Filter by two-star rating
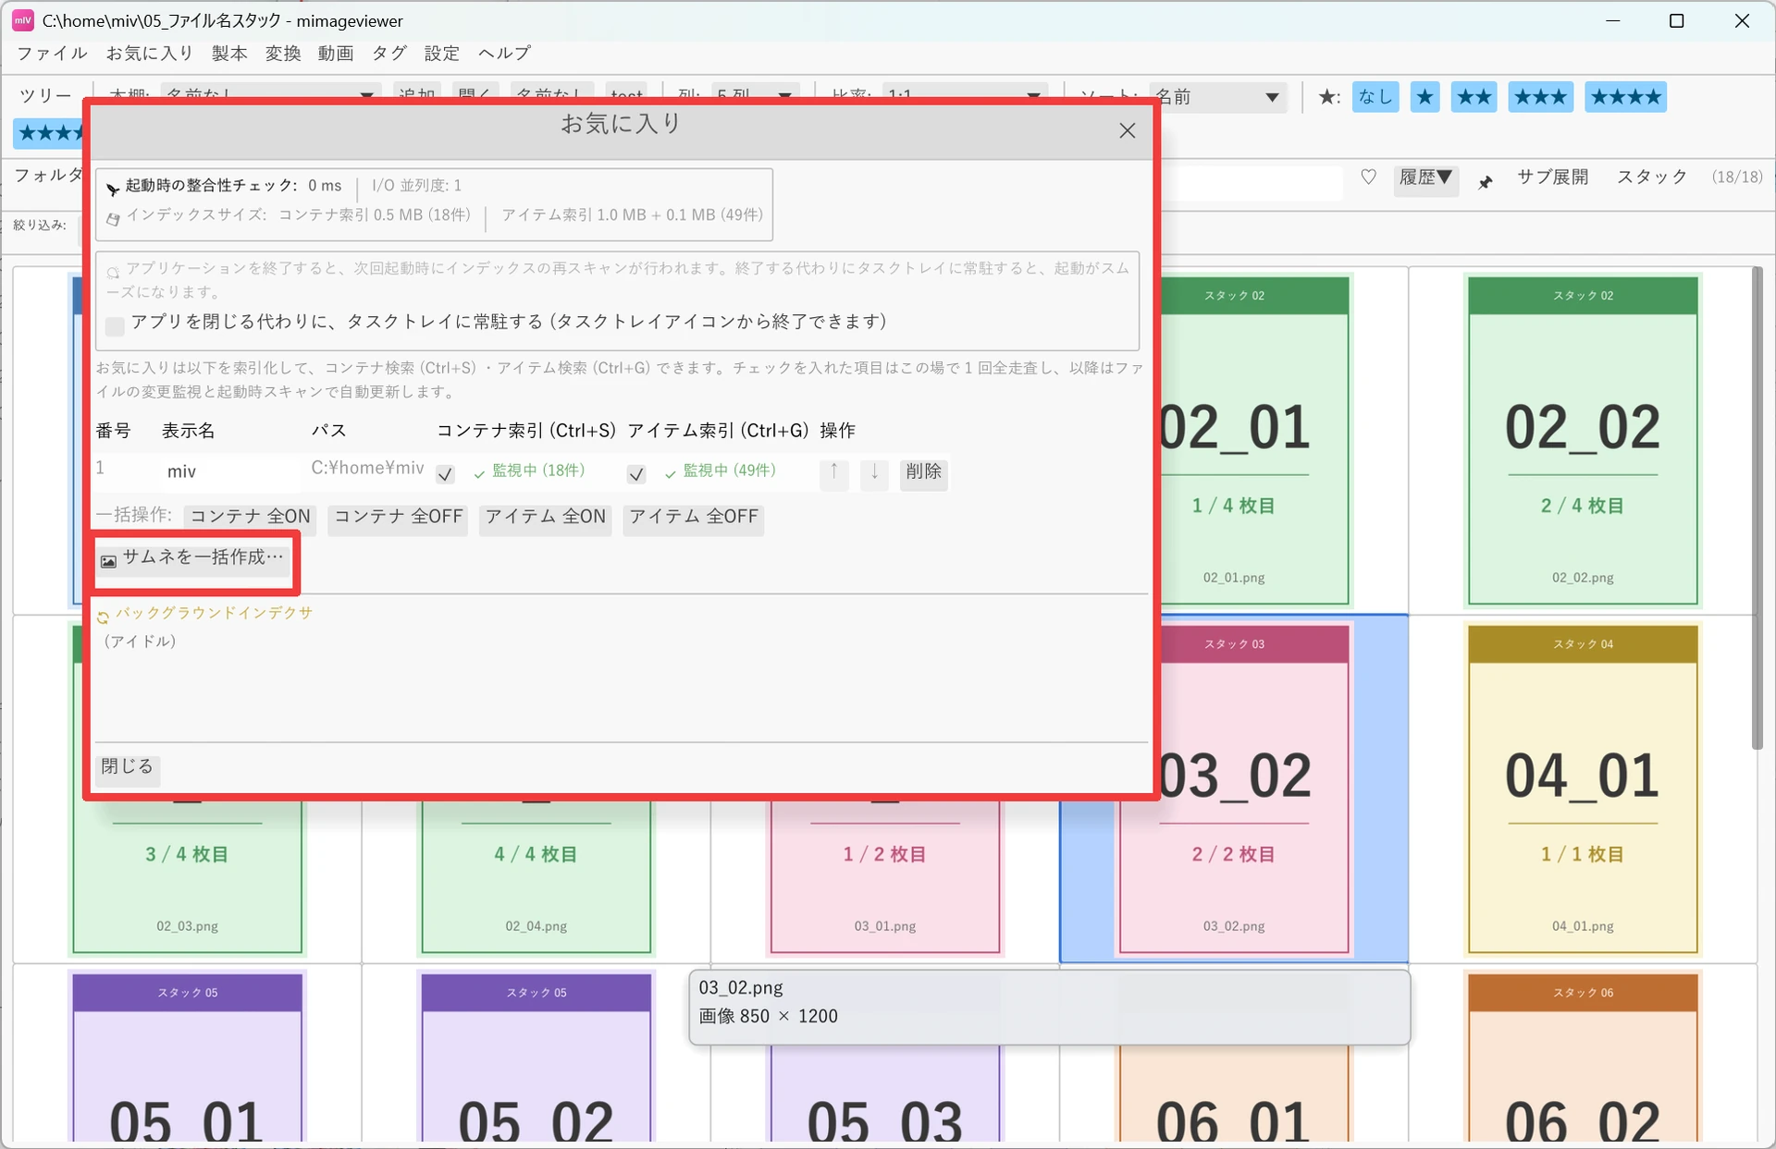The image size is (1776, 1149). (1474, 97)
